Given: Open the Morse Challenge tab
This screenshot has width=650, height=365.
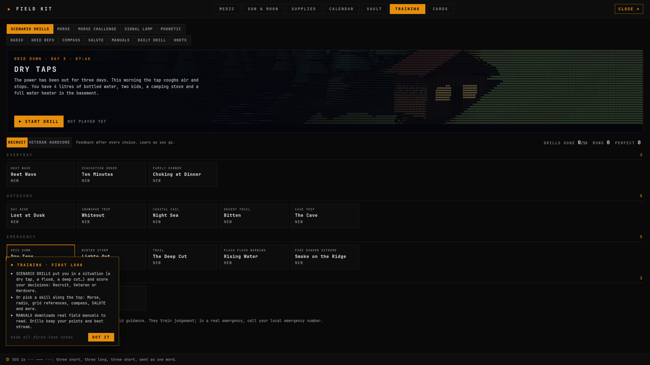Looking at the screenshot, I should [x=97, y=29].
